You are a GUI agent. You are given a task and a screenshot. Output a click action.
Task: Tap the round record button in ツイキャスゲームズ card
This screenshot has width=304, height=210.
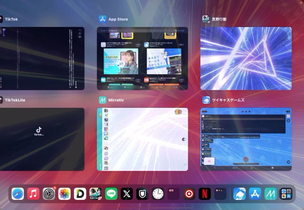[246, 159]
